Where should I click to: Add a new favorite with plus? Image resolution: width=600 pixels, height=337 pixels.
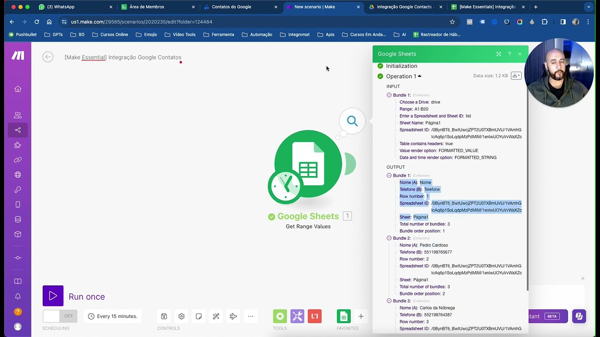point(361,316)
